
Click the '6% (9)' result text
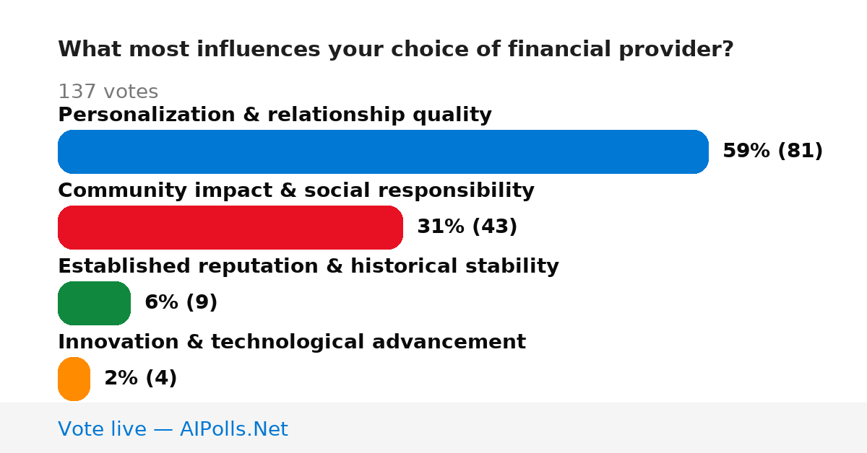(x=181, y=302)
